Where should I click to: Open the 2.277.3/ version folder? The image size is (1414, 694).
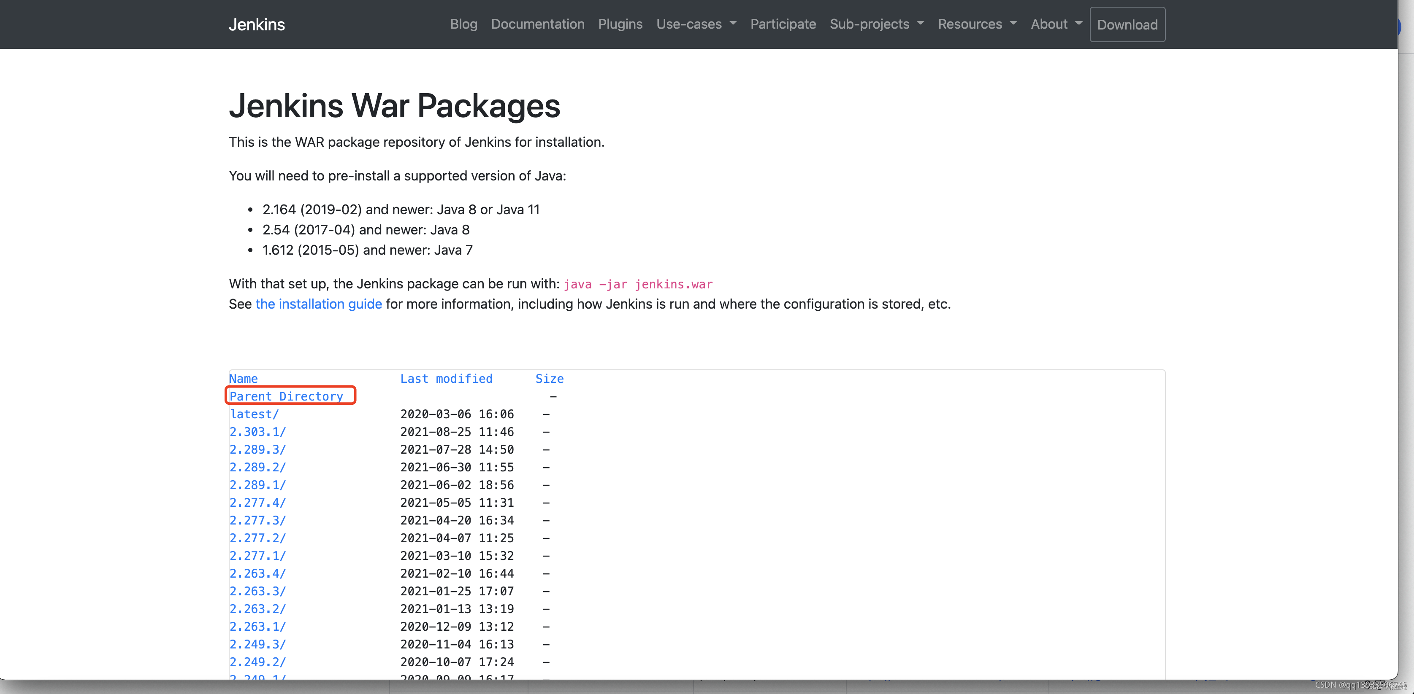[x=257, y=520]
